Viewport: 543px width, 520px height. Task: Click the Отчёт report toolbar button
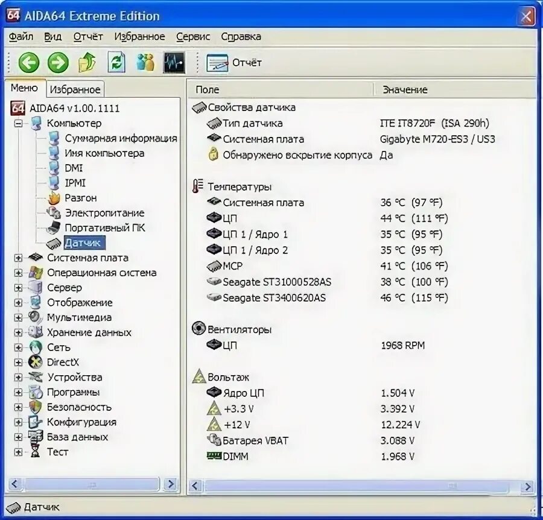[234, 63]
